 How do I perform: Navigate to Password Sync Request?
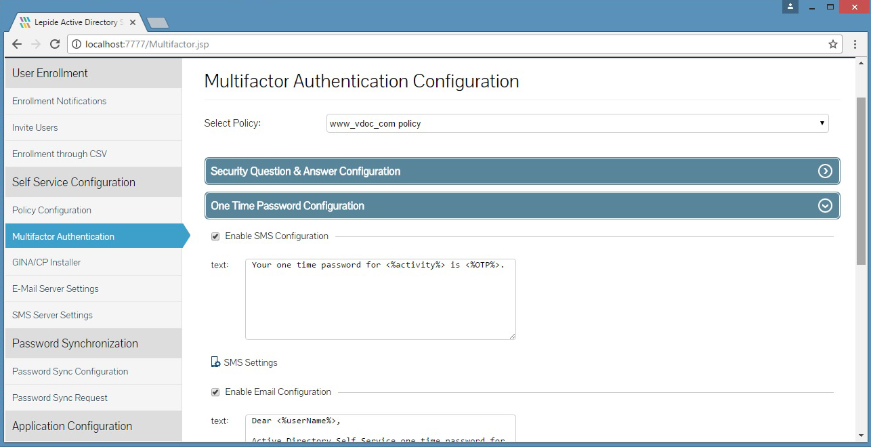tap(60, 398)
